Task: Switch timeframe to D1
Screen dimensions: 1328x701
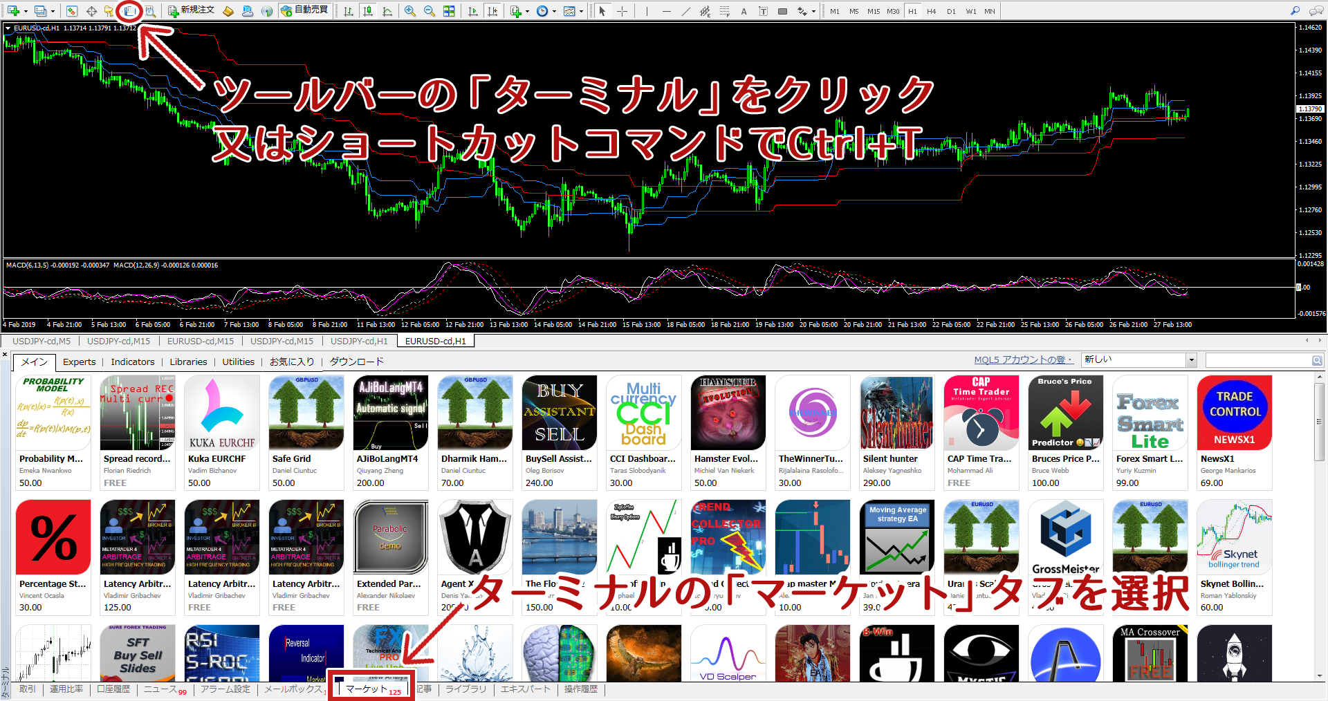Action: (951, 11)
